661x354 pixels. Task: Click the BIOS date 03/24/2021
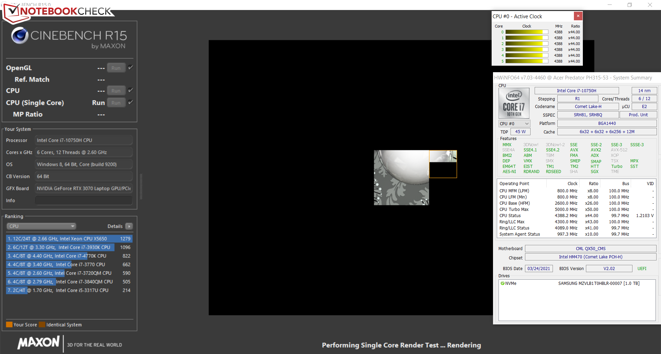[x=539, y=269]
